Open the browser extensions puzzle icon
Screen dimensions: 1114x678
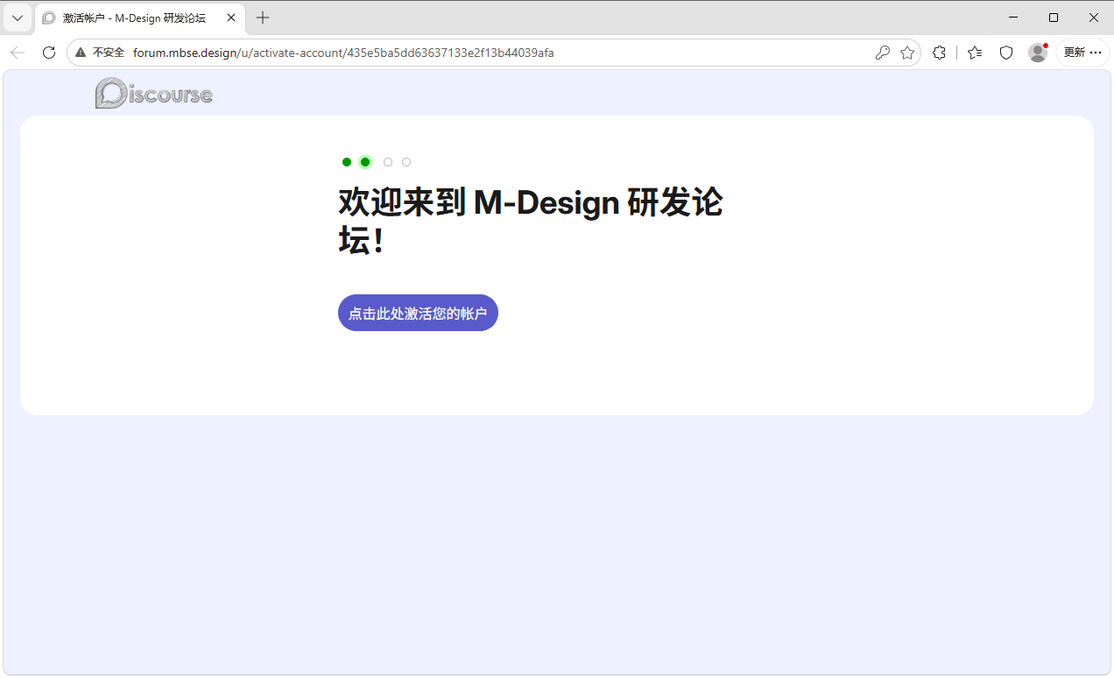point(939,53)
